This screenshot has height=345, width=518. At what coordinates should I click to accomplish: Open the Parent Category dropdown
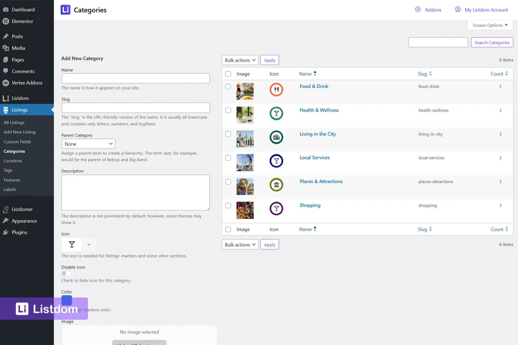[x=89, y=143]
